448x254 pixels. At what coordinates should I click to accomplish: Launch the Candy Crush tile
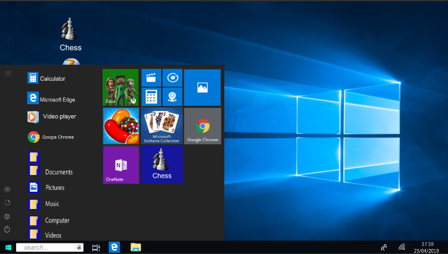pos(120,126)
